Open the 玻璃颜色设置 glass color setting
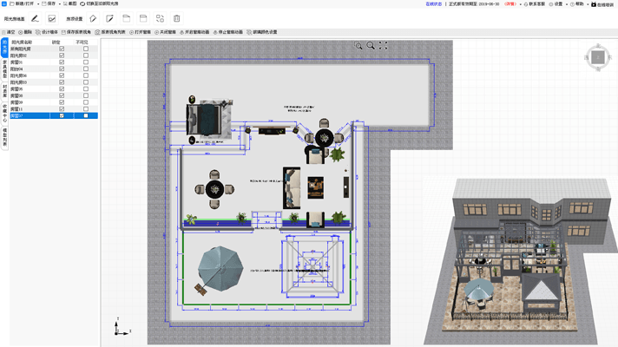This screenshot has width=618, height=347. click(x=263, y=32)
